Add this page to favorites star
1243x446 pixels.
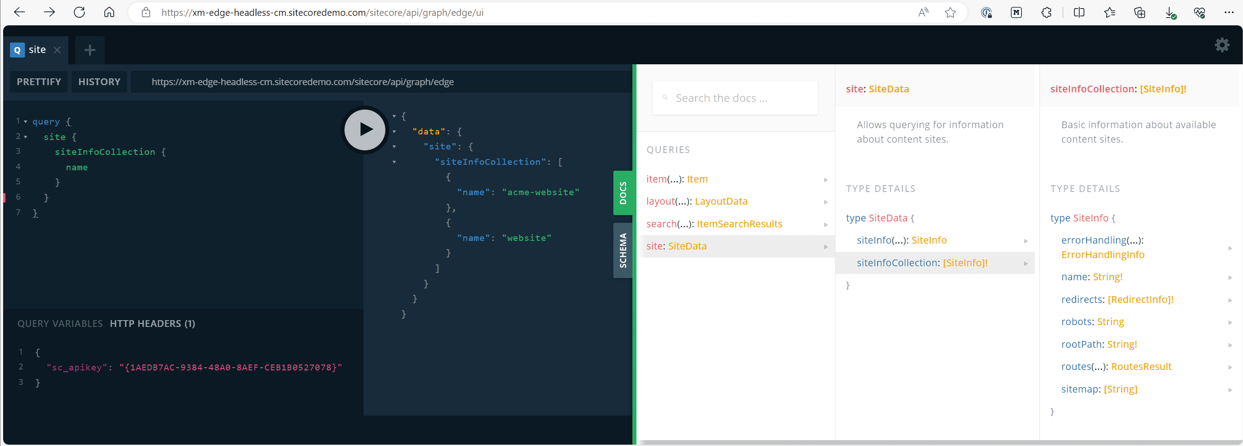tap(950, 13)
